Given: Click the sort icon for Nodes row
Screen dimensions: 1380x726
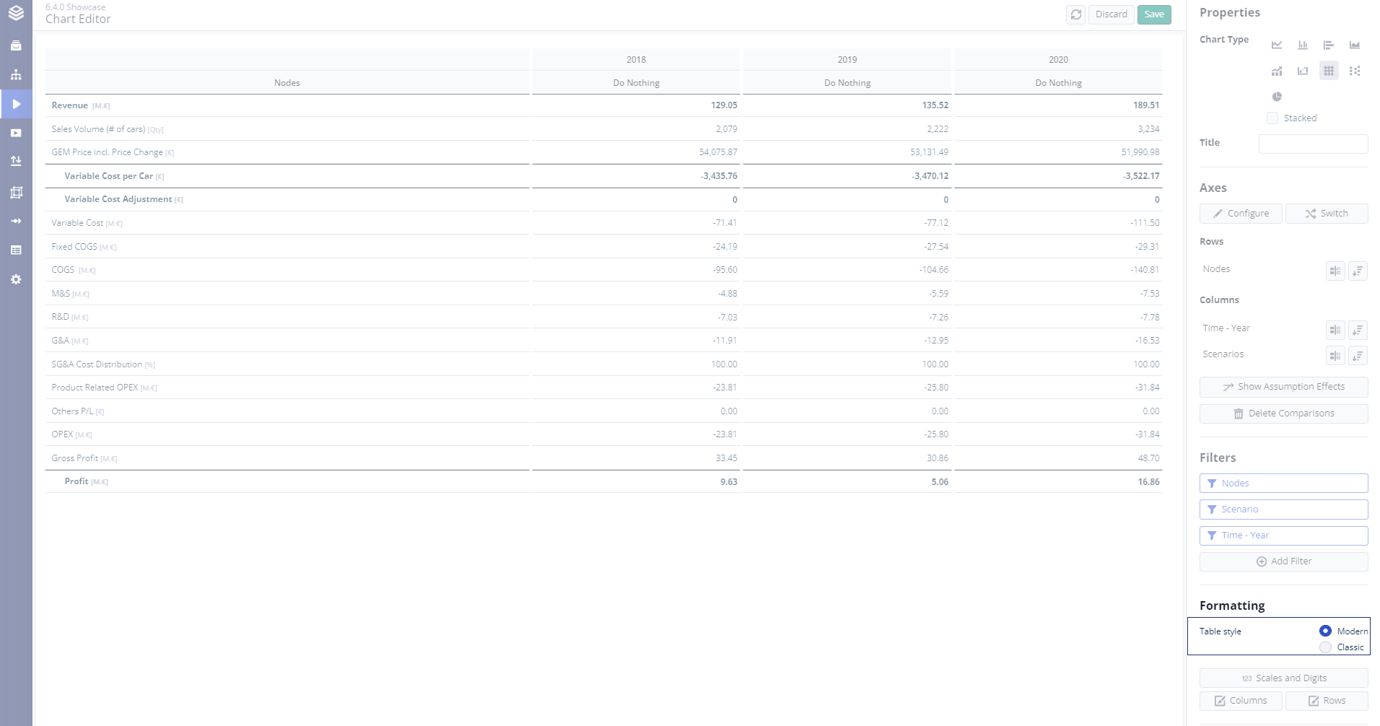Looking at the screenshot, I should coord(1358,271).
